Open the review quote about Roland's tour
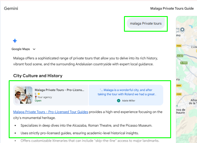This screenshot has height=143, width=197. coord(127,92)
